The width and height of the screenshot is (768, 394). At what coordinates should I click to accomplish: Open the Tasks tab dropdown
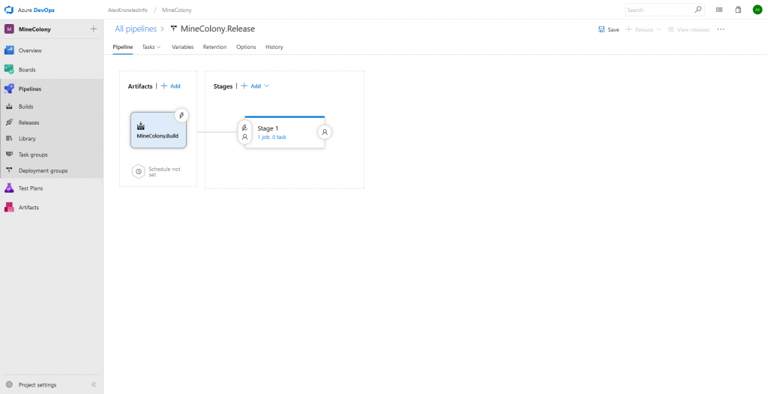[x=151, y=47]
